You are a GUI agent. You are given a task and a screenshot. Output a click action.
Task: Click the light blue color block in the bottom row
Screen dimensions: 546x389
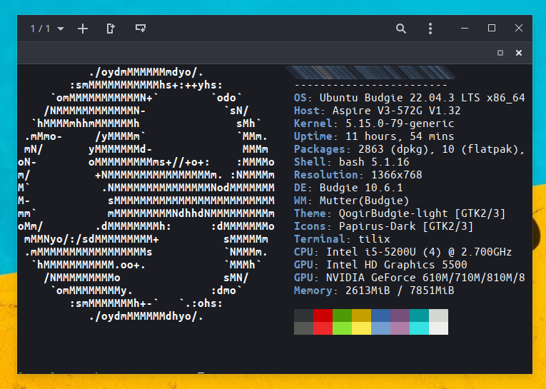click(x=380, y=328)
